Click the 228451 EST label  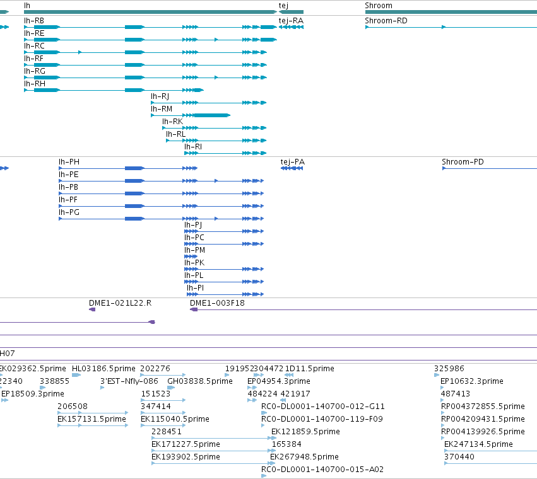pos(167,432)
